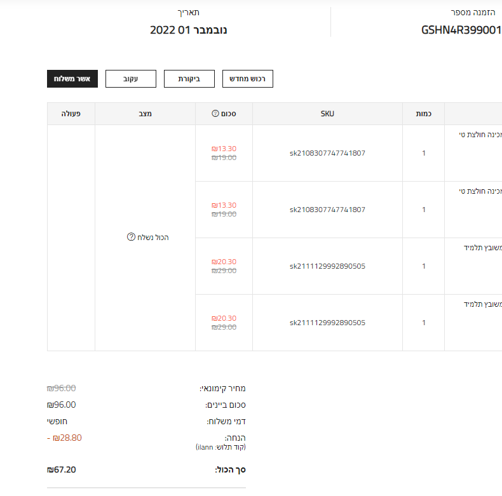Click the order date נובמבר 01 2022
Screen dimensions: 502x496
189,30
